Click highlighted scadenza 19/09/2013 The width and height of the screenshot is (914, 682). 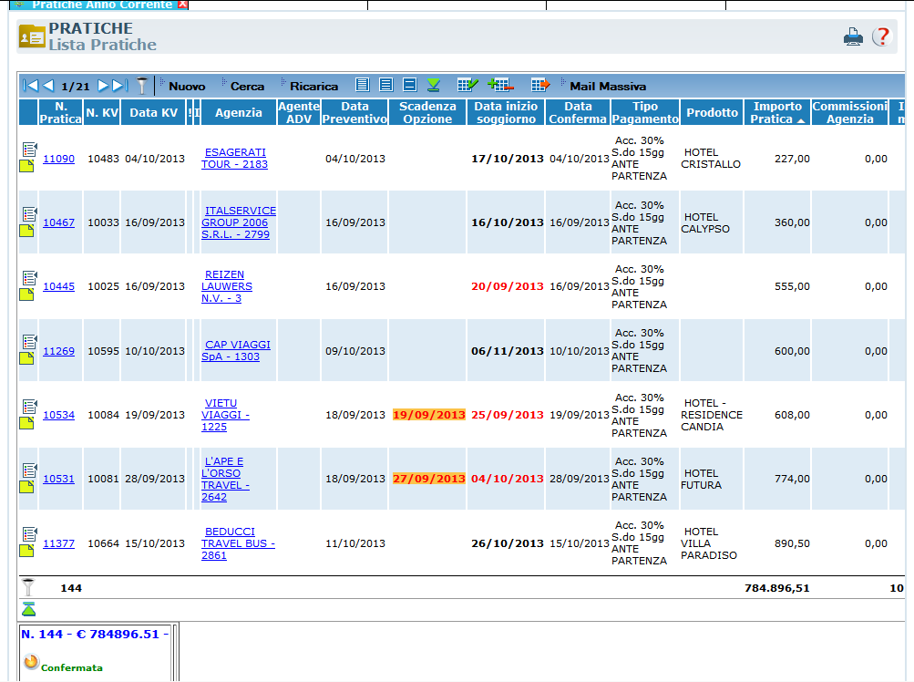428,415
